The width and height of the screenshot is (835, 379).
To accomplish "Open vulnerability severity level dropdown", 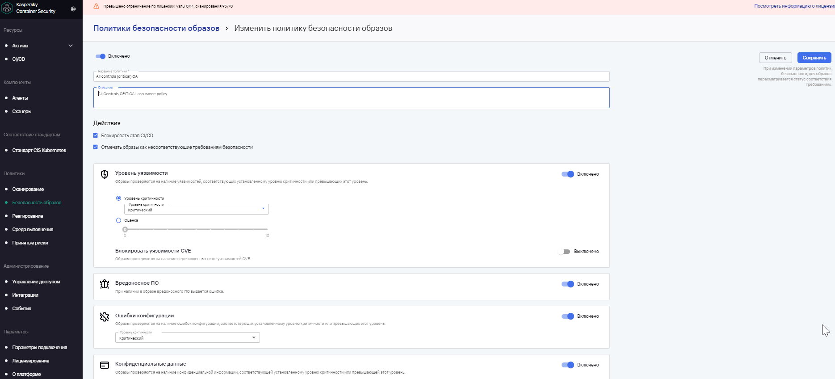I will [x=197, y=209].
